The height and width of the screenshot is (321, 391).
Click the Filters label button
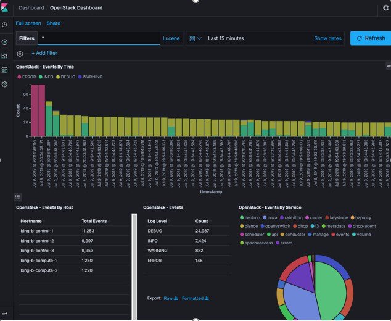click(x=27, y=38)
